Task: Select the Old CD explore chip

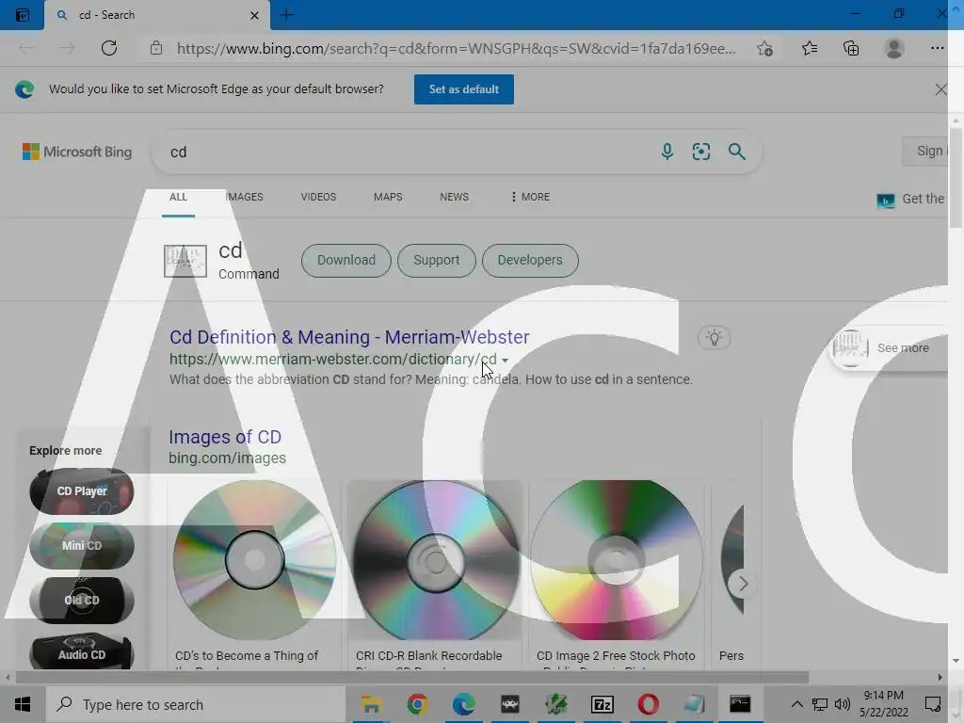Action: tap(82, 601)
